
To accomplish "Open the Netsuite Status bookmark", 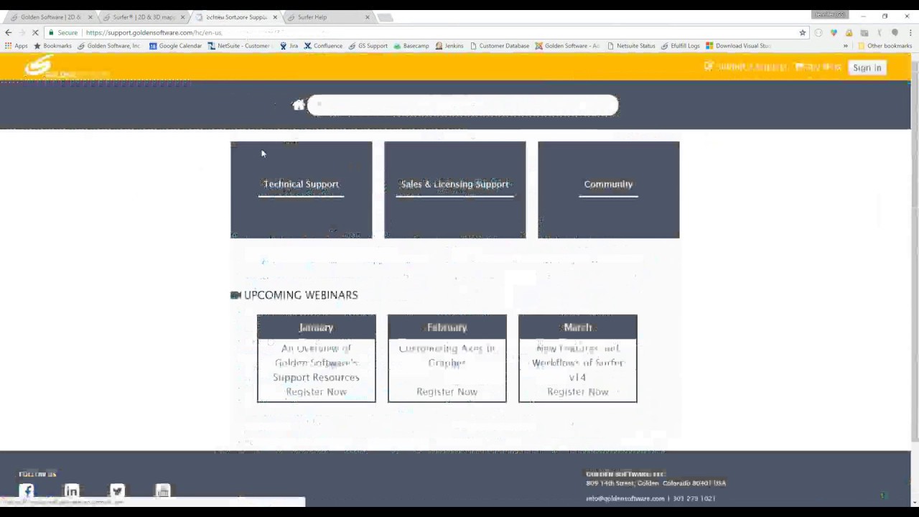I will [x=631, y=46].
